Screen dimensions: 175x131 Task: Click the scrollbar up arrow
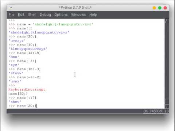tap(167, 21)
